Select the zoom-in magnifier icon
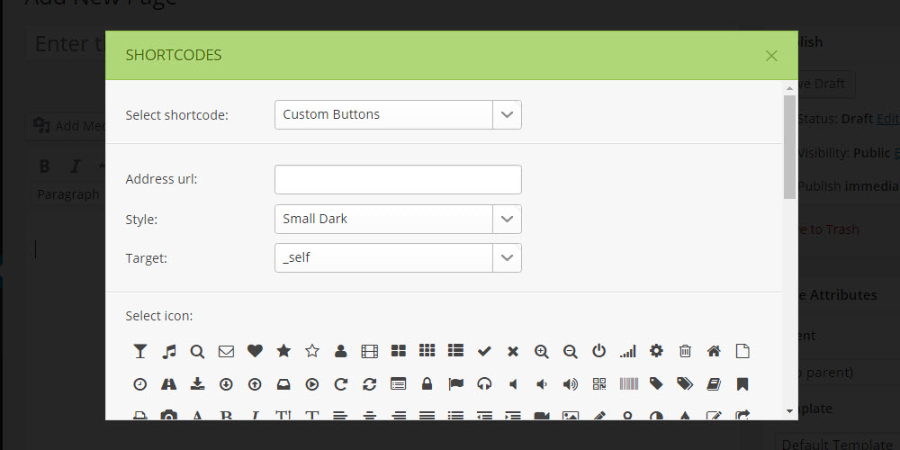900x450 pixels. 542,351
